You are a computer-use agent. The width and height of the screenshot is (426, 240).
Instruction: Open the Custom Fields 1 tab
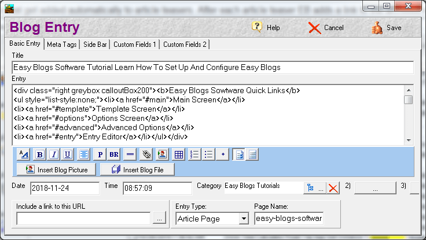pos(135,45)
